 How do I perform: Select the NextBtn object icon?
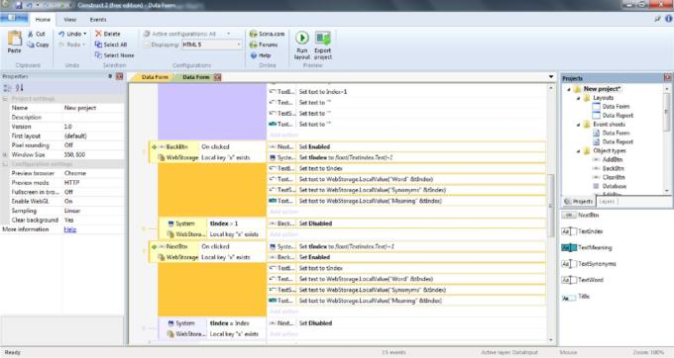point(569,216)
